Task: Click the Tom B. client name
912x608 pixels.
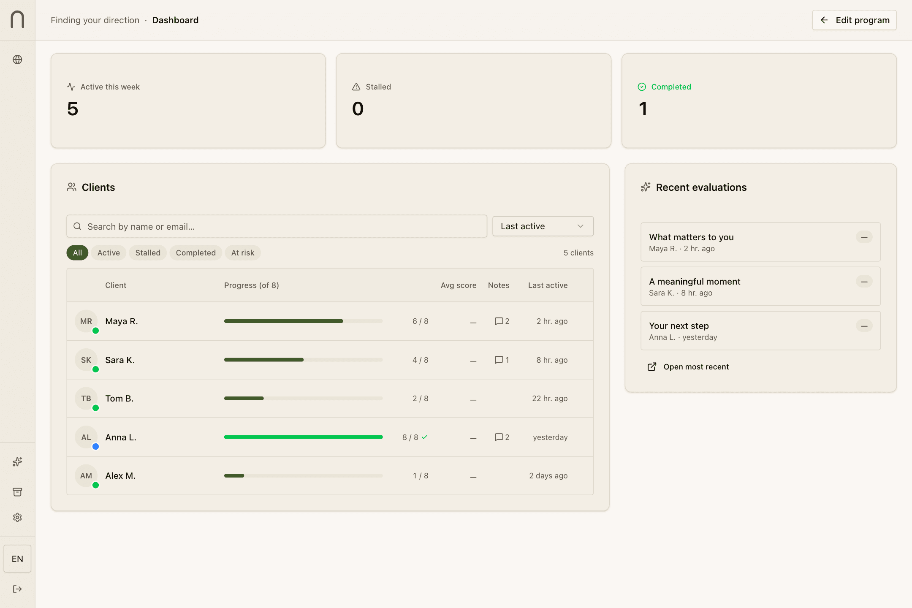Action: point(119,399)
